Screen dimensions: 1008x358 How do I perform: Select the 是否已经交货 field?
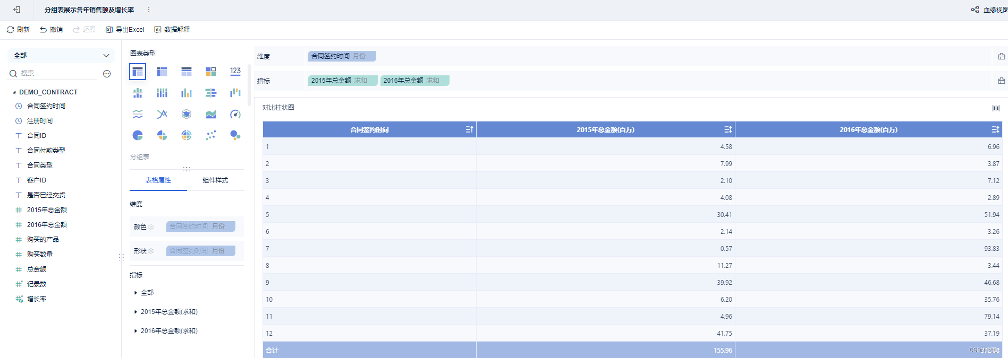tap(46, 195)
